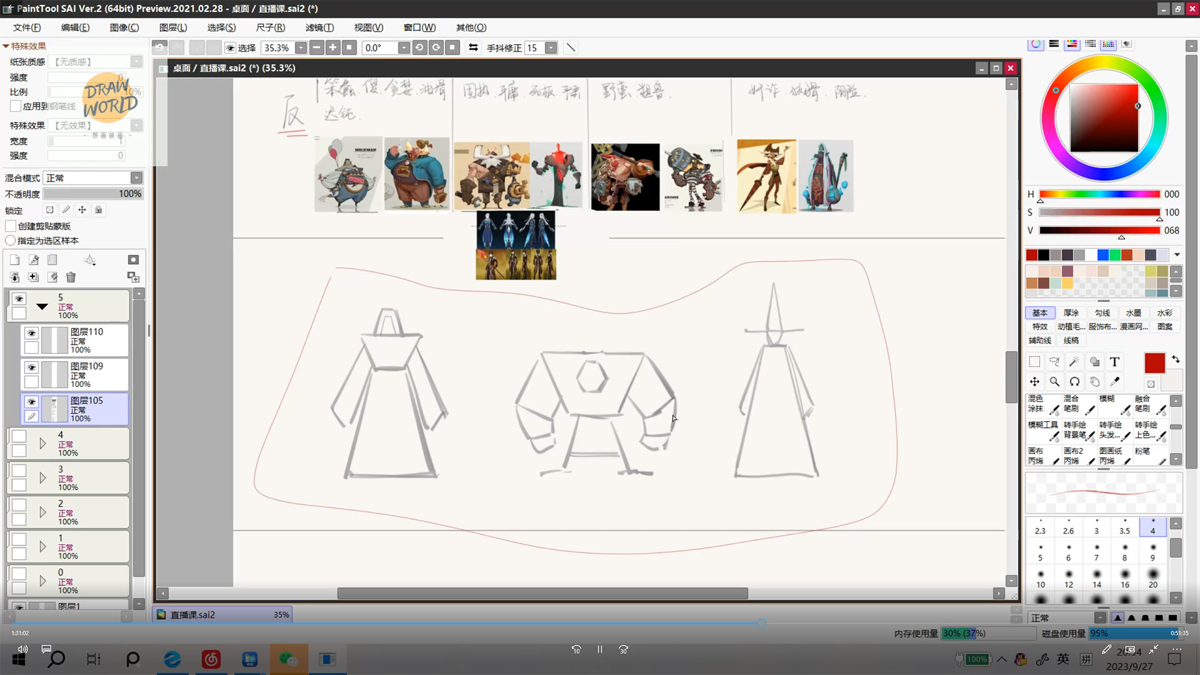Toggle the swatches panel icon
Image resolution: width=1200 pixels, height=675 pixels.
click(x=1108, y=44)
